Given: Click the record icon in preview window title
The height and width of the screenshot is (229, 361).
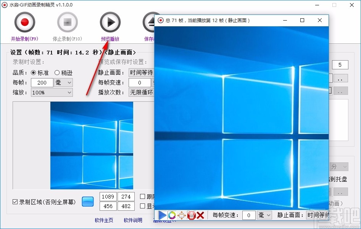Looking at the screenshot, I should 161,20.
